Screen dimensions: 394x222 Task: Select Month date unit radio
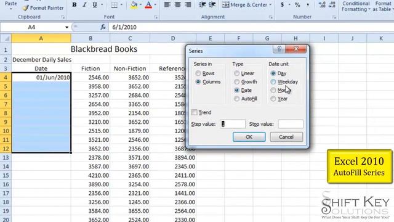pyautogui.click(x=273, y=90)
